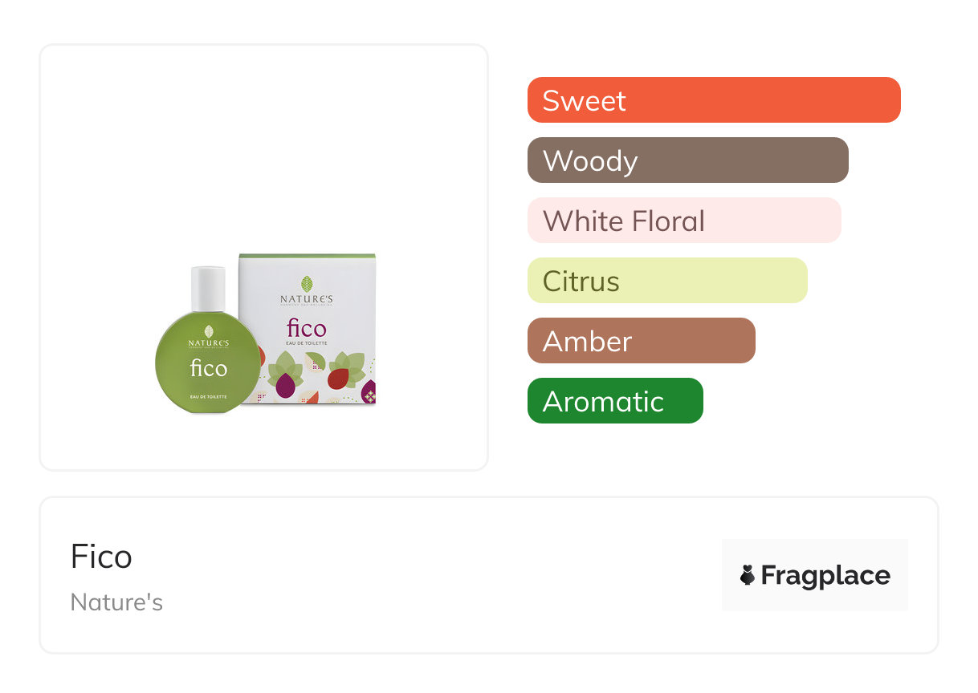
Task: Choose the Citrus accord bar
Action: 666,281
